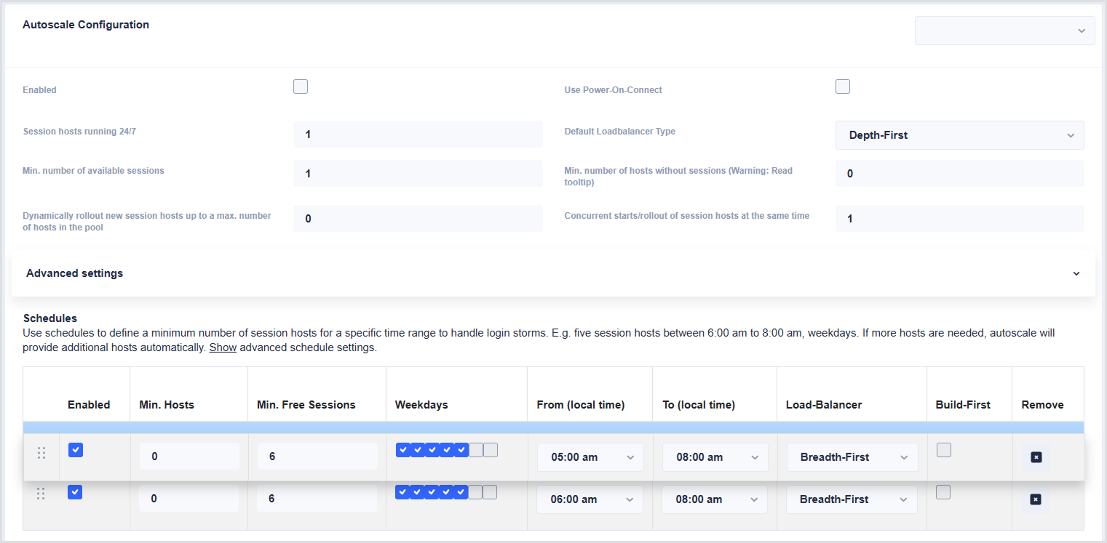Viewport: 1107px width, 543px height.
Task: Open the Default Loadbalancer Type dropdown
Action: click(959, 135)
